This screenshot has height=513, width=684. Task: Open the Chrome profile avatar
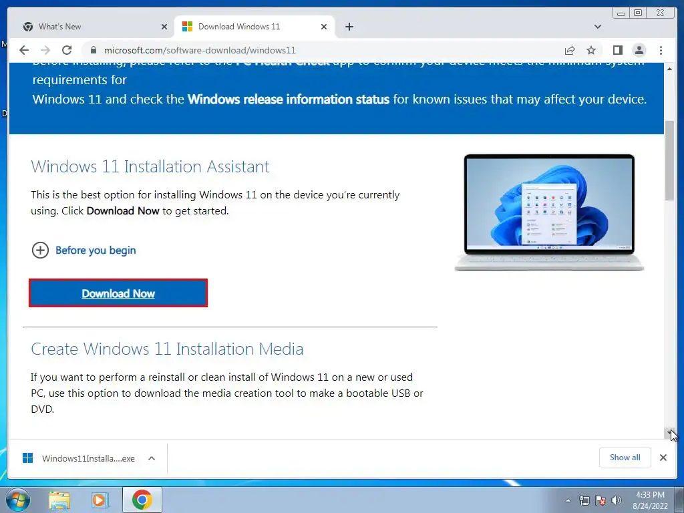(x=639, y=50)
